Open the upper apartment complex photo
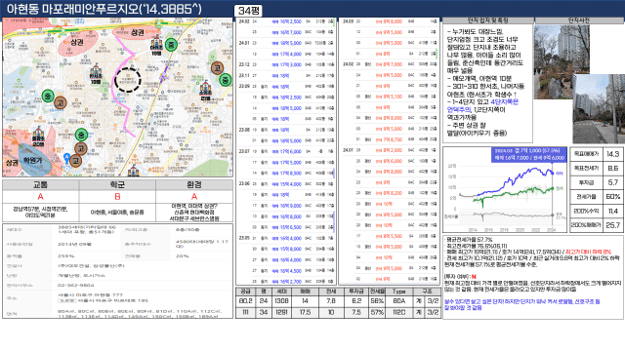The image size is (625, 351). pos(562,61)
